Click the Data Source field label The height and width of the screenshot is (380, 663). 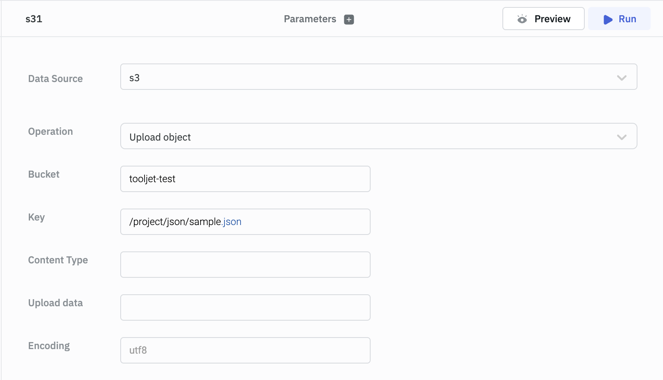coord(55,79)
